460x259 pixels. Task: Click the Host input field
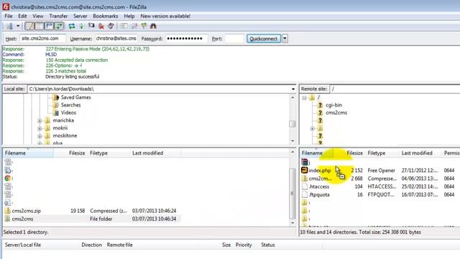[x=42, y=38]
